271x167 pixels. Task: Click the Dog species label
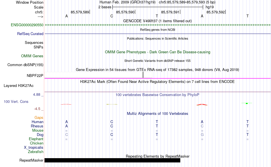[40, 135]
